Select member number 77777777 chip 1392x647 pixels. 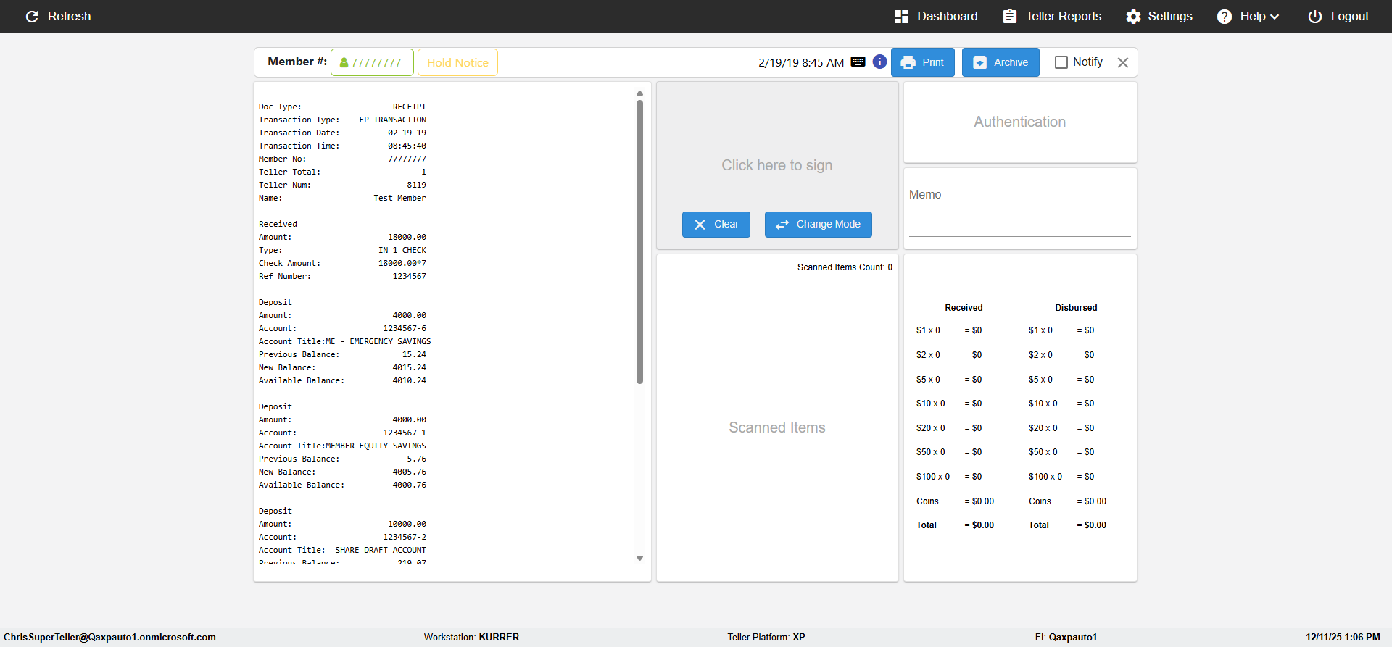click(x=372, y=62)
